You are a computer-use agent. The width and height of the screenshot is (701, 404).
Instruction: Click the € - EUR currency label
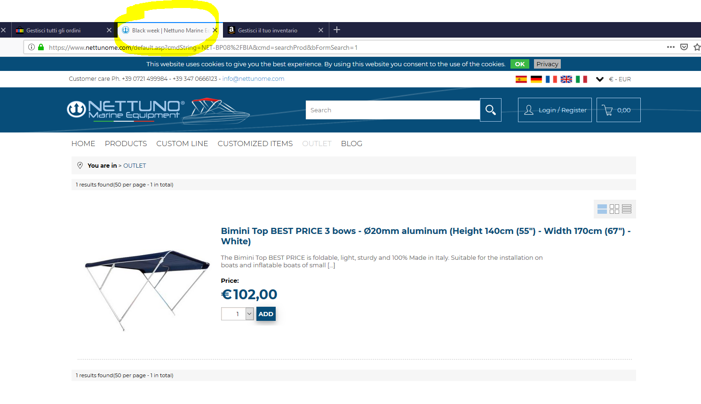620,79
